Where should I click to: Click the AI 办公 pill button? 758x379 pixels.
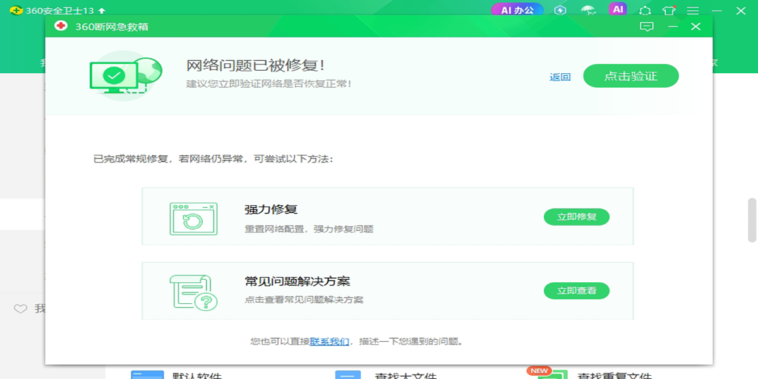[x=517, y=10]
